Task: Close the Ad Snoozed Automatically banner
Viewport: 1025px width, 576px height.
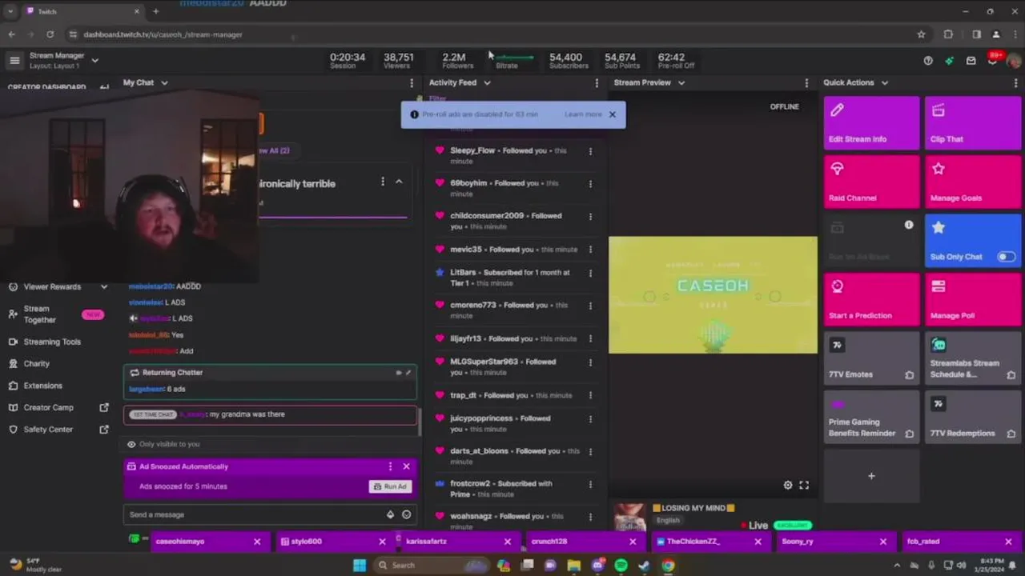Action: (x=406, y=466)
